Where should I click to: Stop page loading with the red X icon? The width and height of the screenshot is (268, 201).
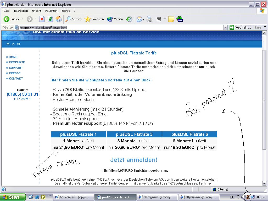point(42,19)
